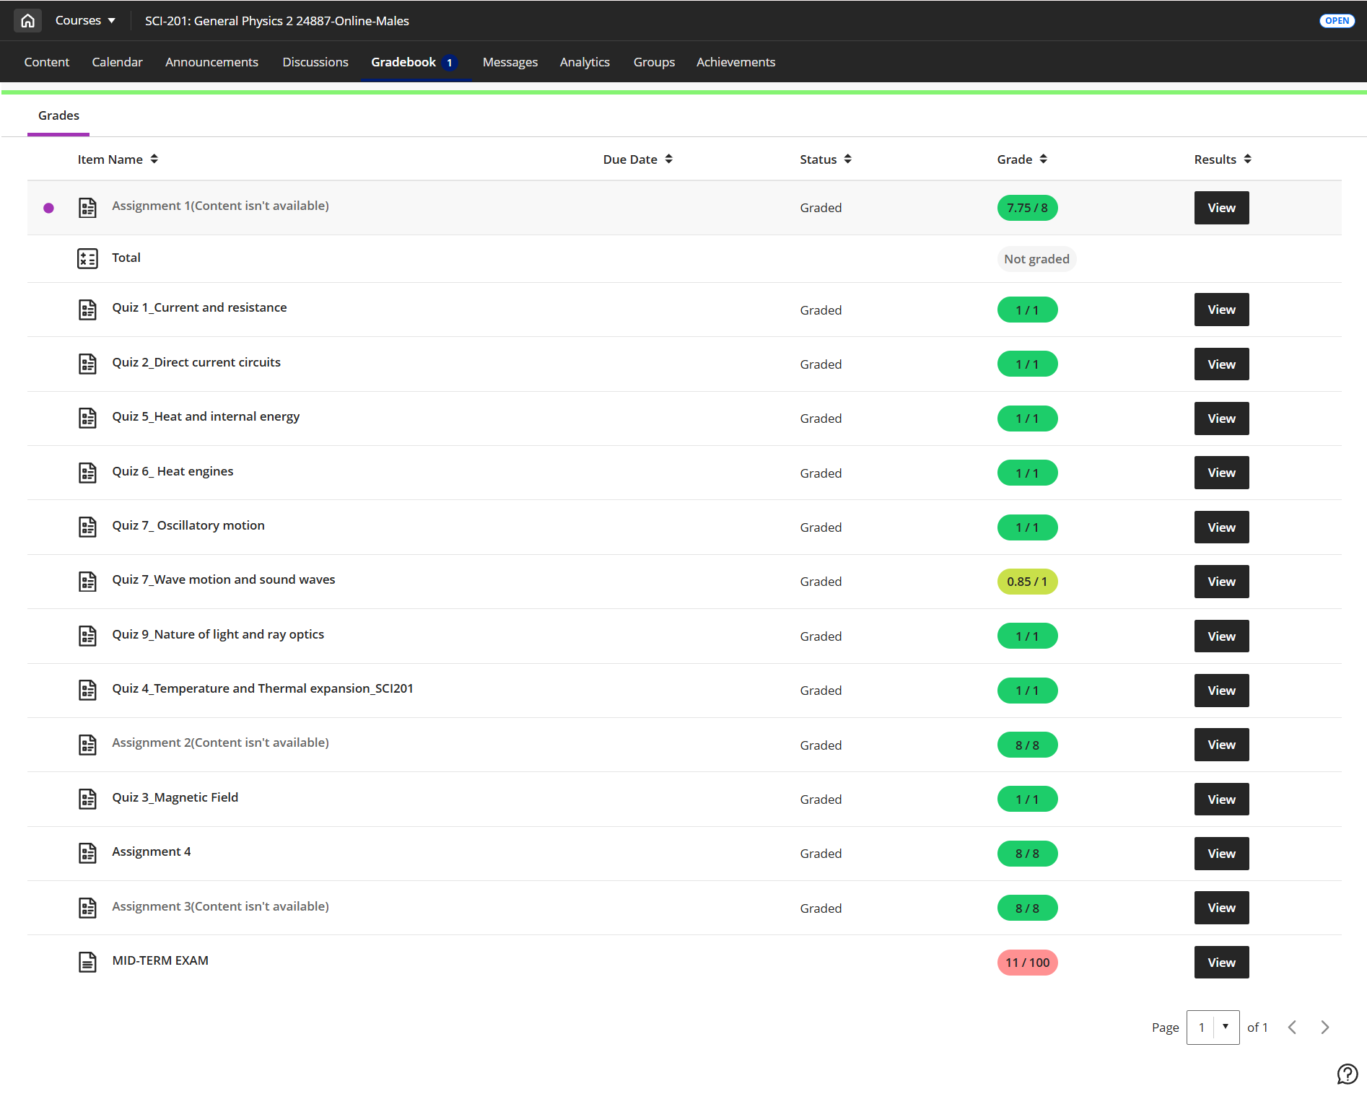Sort by Due Date column
Screen dimensions: 1367x1104
tap(637, 159)
